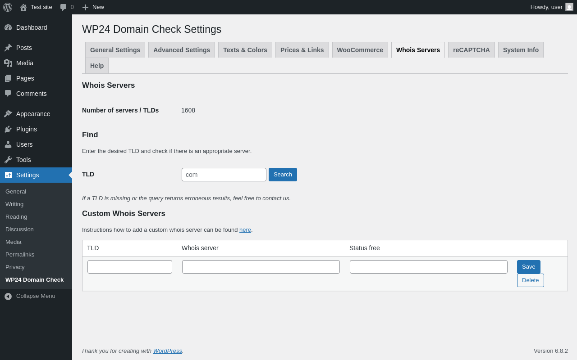This screenshot has width=577, height=360.
Task: Click the Plugins plug icon
Action: [8, 129]
